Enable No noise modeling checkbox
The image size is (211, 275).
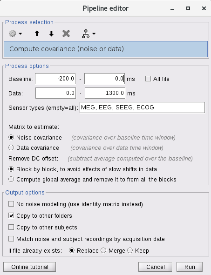(11, 204)
